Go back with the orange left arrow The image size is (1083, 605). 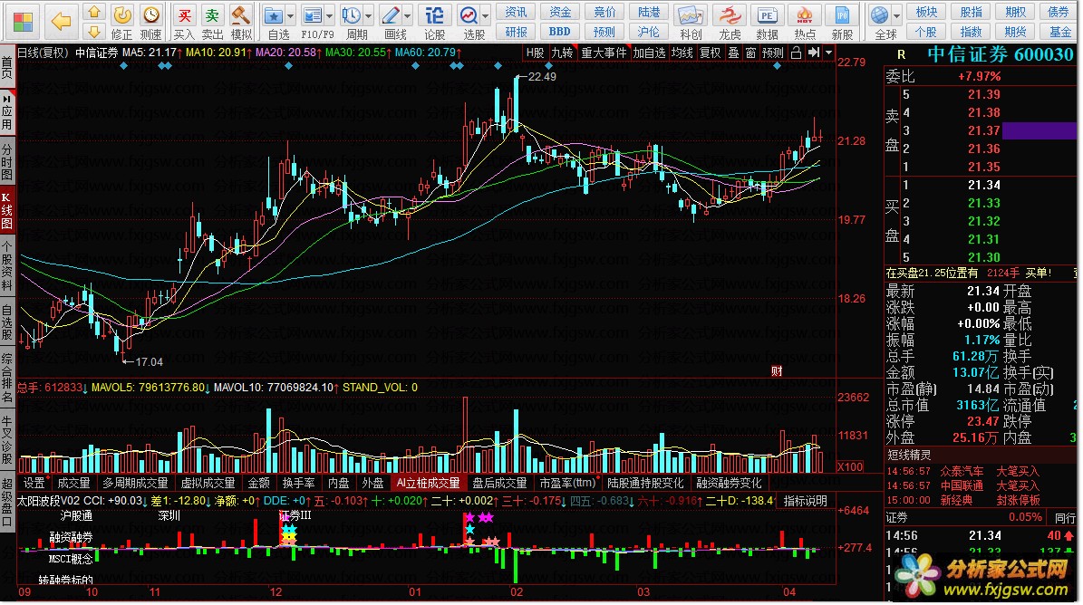click(61, 22)
